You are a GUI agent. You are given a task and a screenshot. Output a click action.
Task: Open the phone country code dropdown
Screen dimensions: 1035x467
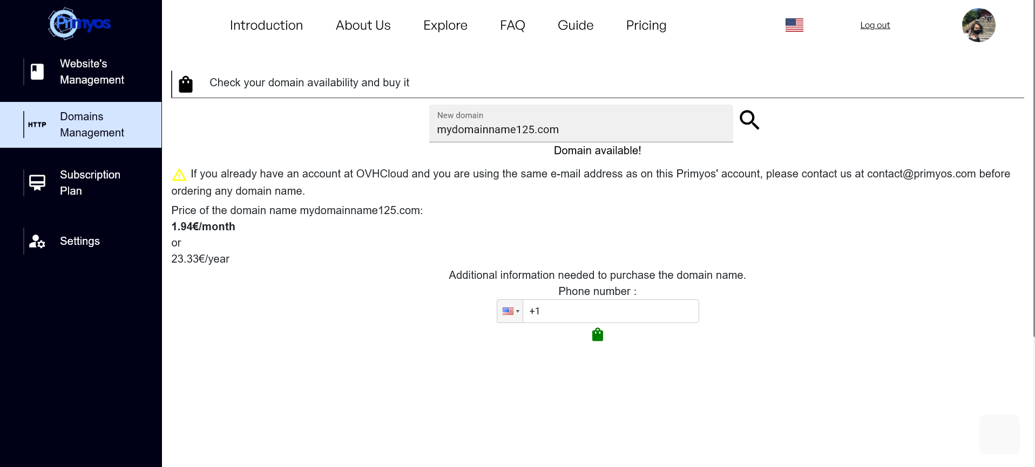tap(510, 311)
